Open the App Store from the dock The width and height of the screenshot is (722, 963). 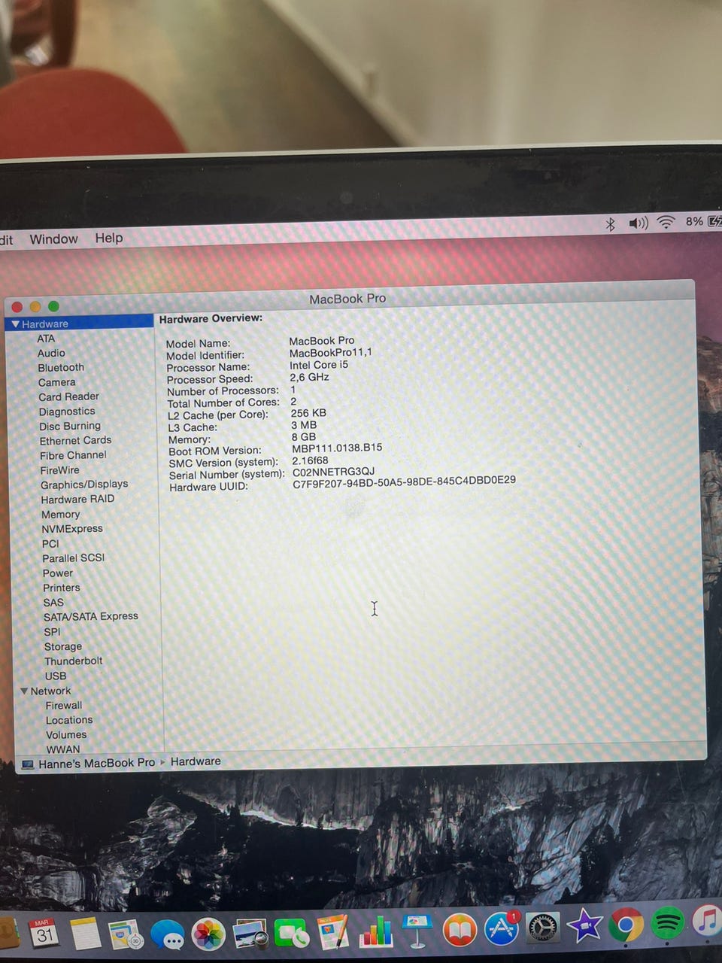[x=502, y=928]
